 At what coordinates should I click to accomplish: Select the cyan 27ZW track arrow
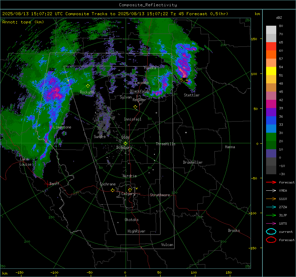(x=271, y=207)
